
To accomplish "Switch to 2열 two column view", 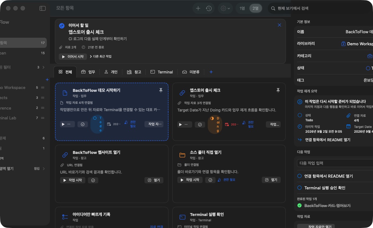I will tap(255, 8).
